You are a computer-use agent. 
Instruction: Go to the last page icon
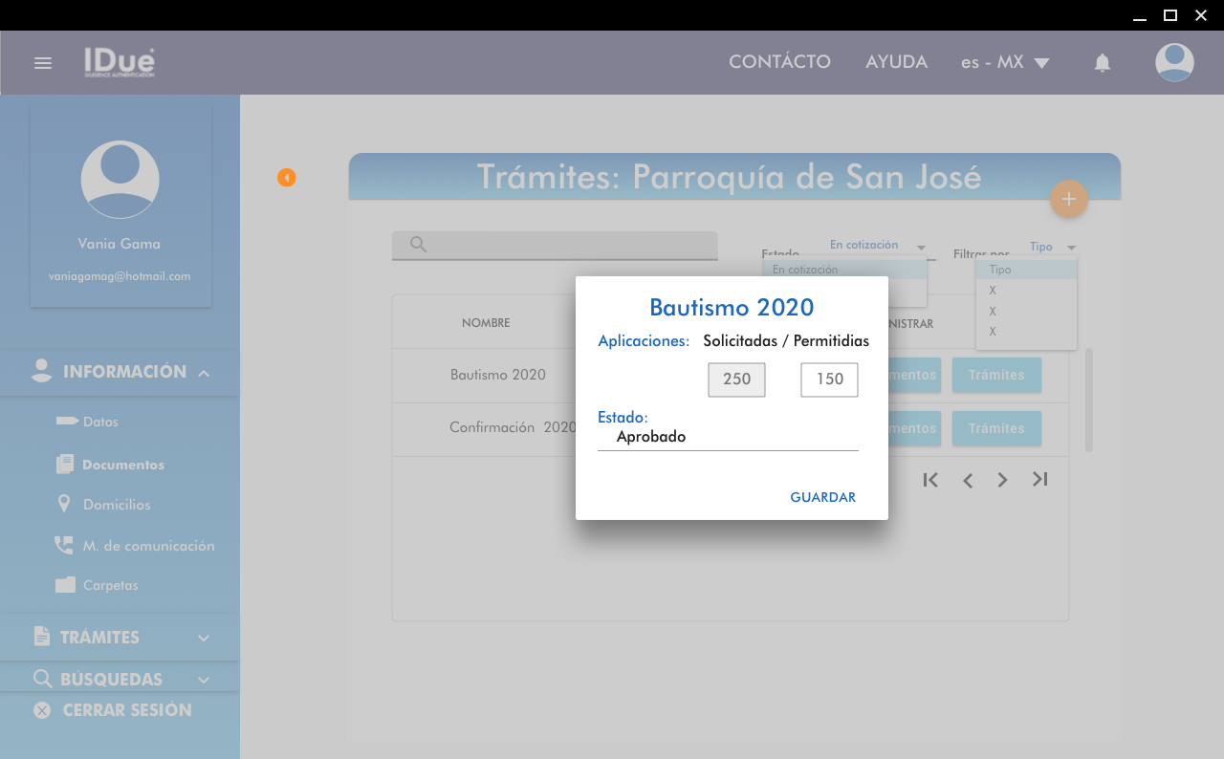click(x=1039, y=479)
